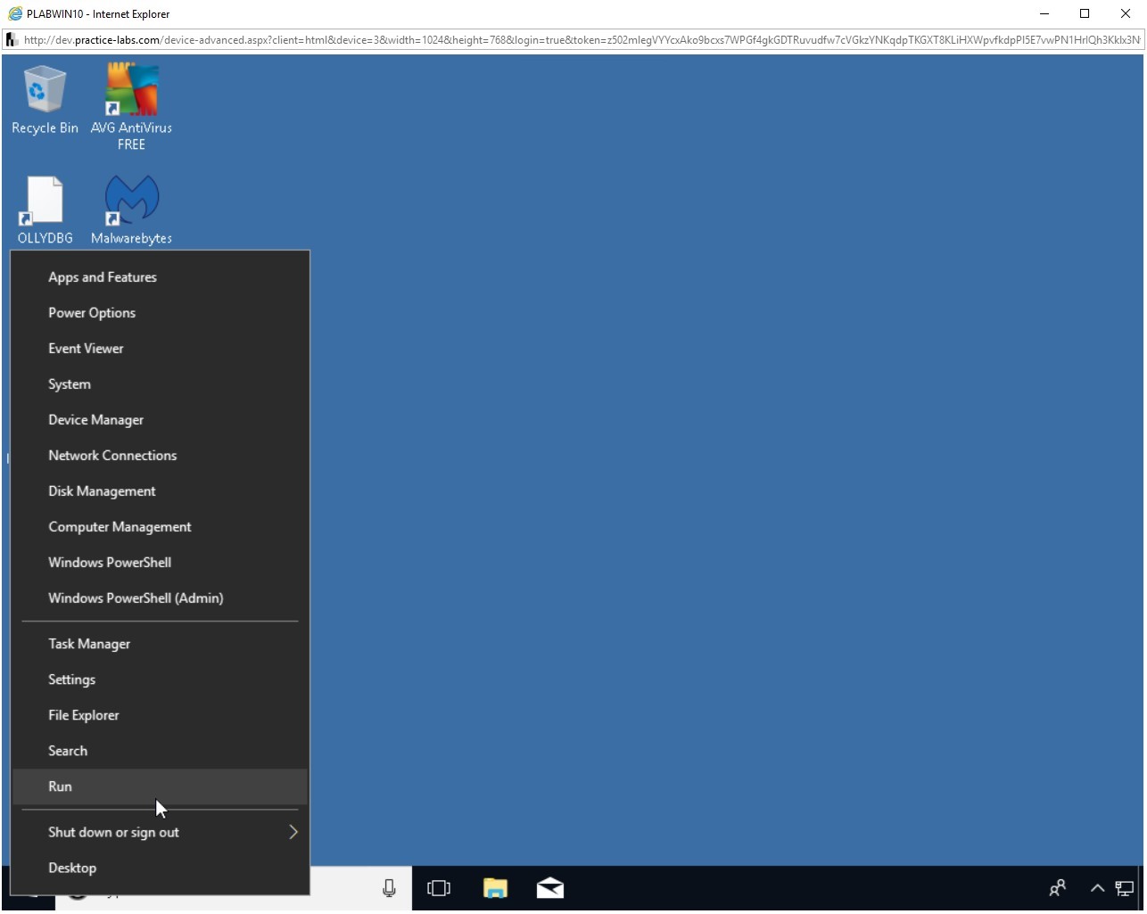Open Device Manager from the menu

click(95, 419)
